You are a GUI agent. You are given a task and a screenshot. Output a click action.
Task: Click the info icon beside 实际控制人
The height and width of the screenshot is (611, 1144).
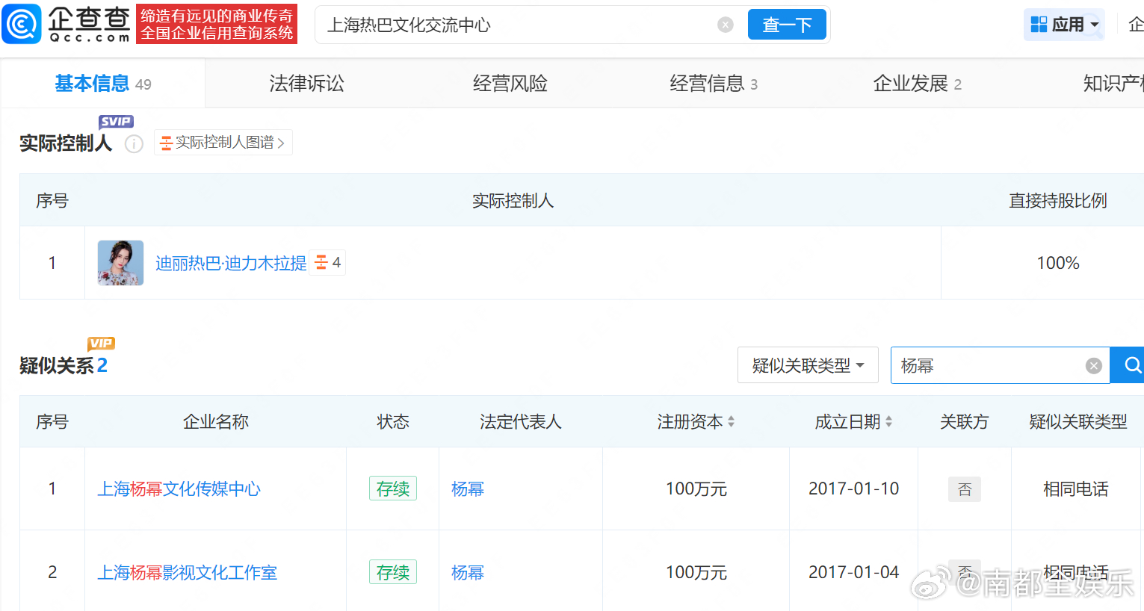click(134, 143)
